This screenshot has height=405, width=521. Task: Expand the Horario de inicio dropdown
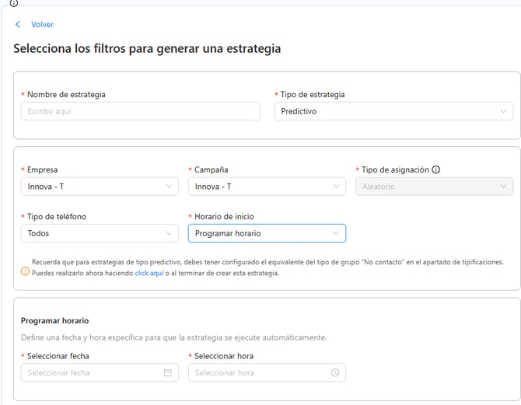click(266, 233)
